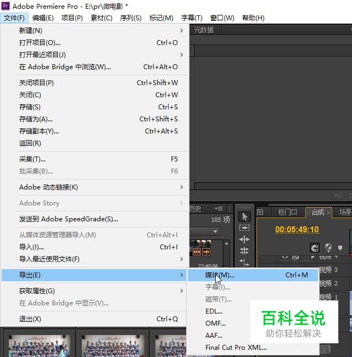Viewport: 352px width, 357px height.
Task: Switch to the 元数据 tab
Action: [204, 30]
